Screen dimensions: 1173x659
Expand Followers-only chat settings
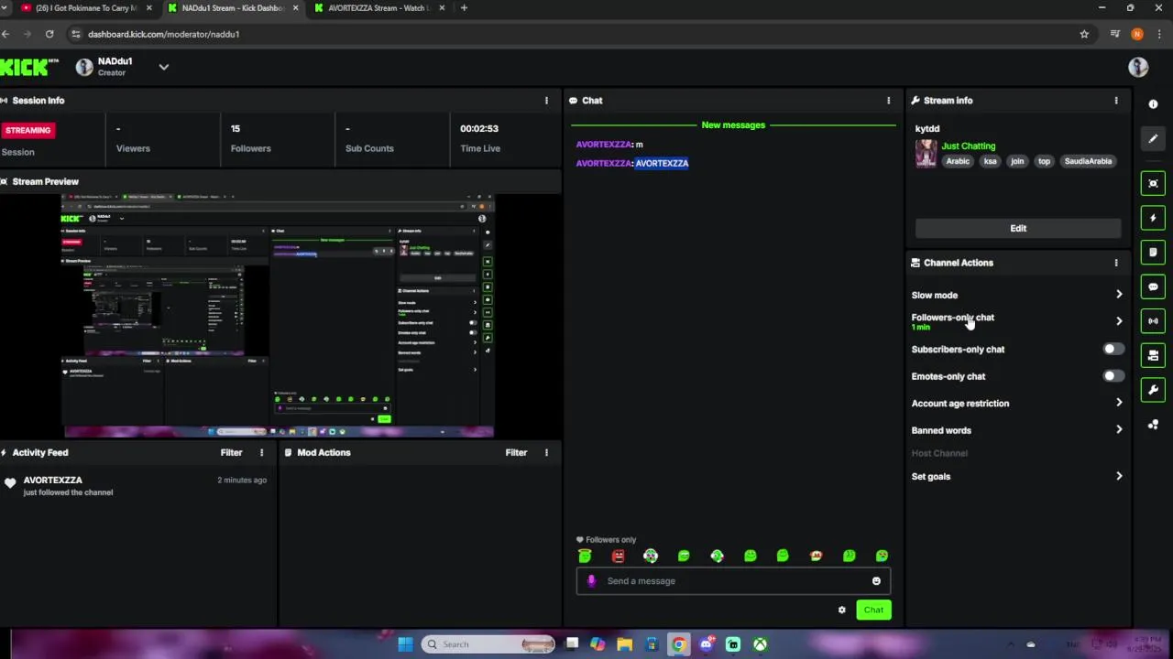1016,321
